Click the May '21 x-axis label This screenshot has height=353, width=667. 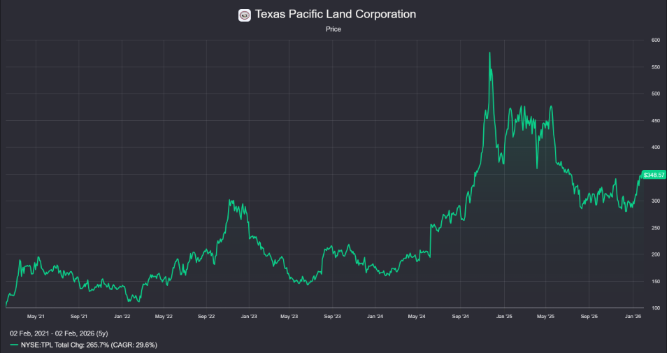click(x=36, y=317)
